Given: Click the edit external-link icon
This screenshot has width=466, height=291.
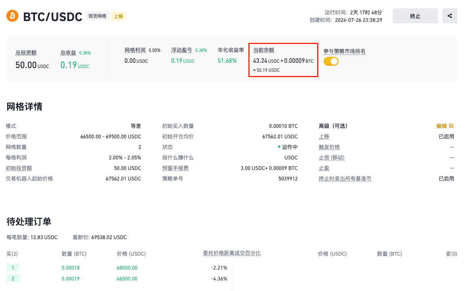Looking at the screenshot, I should pos(451,126).
